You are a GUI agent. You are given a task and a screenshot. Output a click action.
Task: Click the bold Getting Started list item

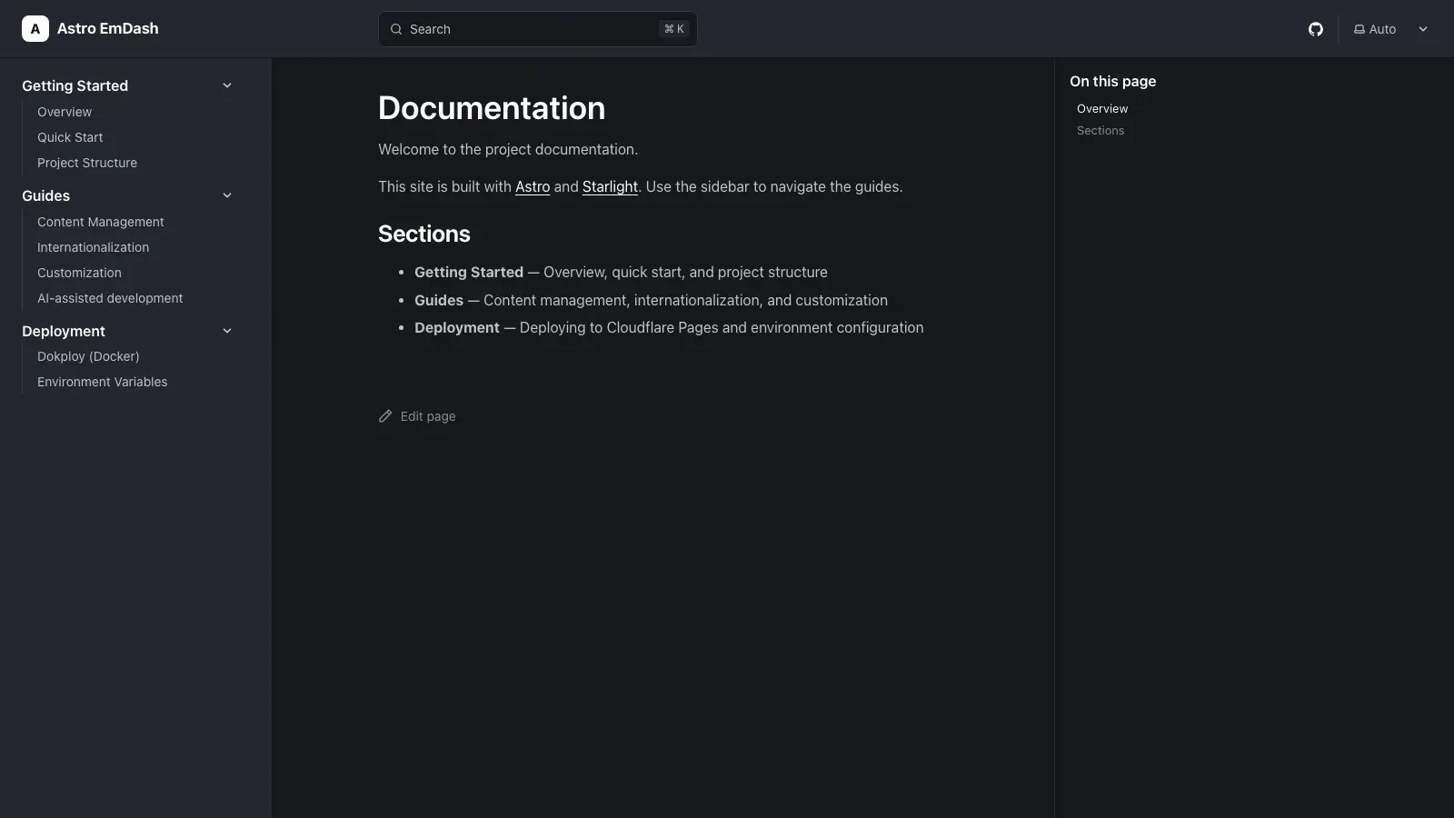pyautogui.click(x=469, y=272)
